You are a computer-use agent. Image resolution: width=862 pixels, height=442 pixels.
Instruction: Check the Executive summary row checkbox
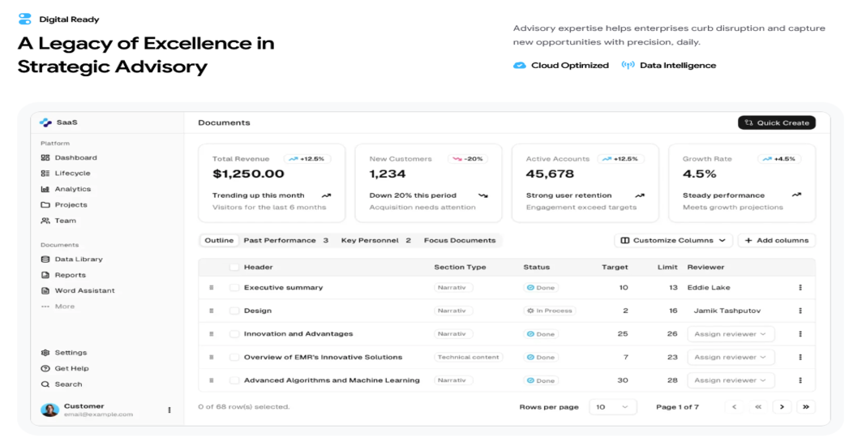pyautogui.click(x=234, y=288)
